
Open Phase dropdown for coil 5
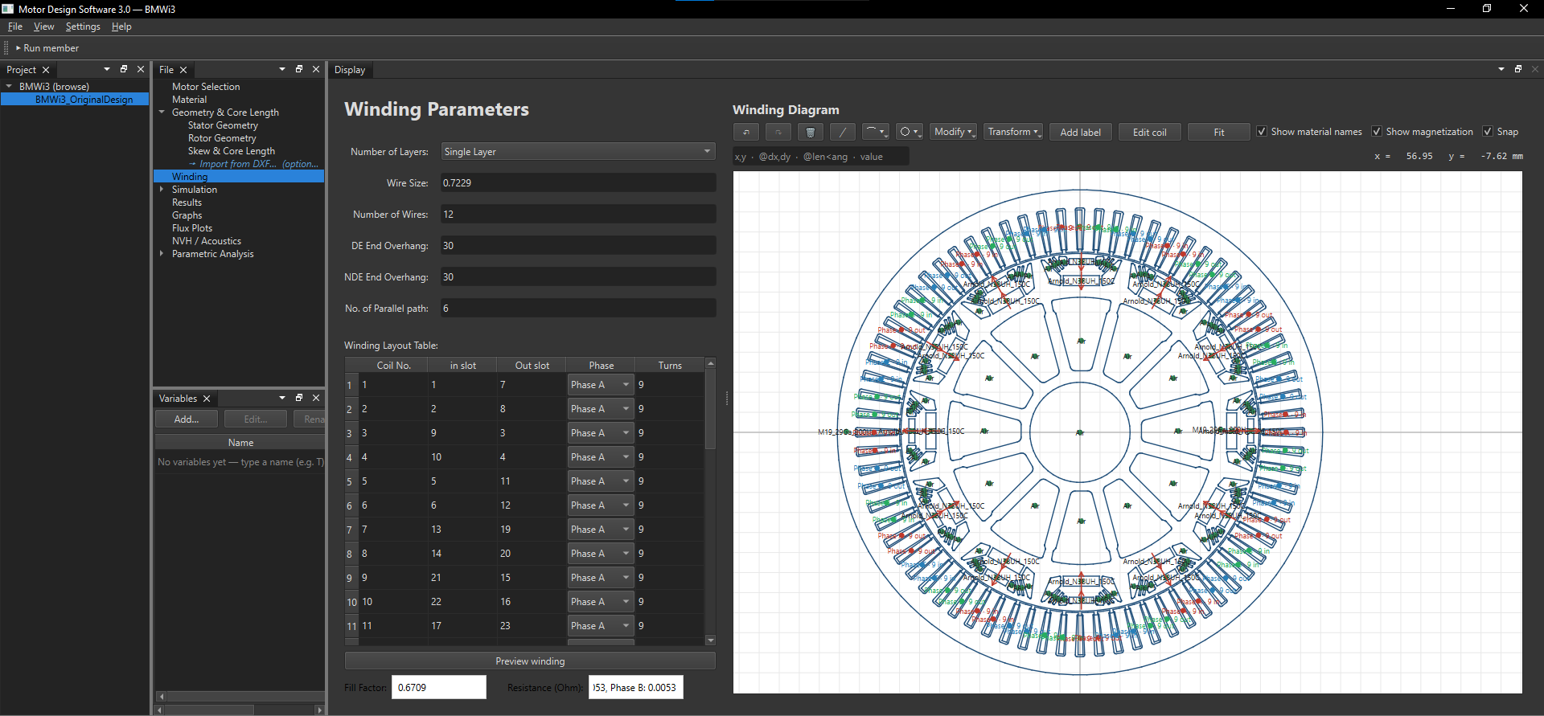coord(601,481)
